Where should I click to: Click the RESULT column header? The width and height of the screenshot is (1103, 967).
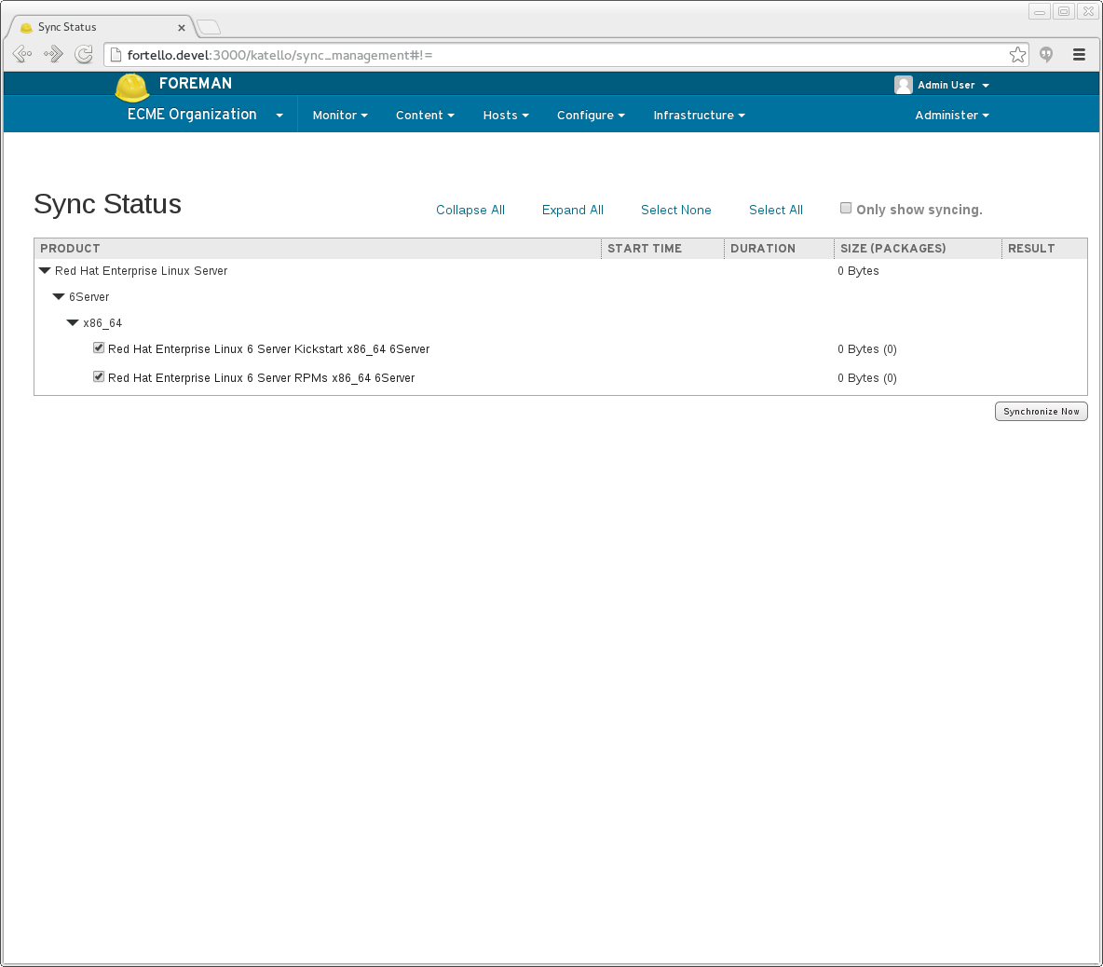[x=1031, y=248]
